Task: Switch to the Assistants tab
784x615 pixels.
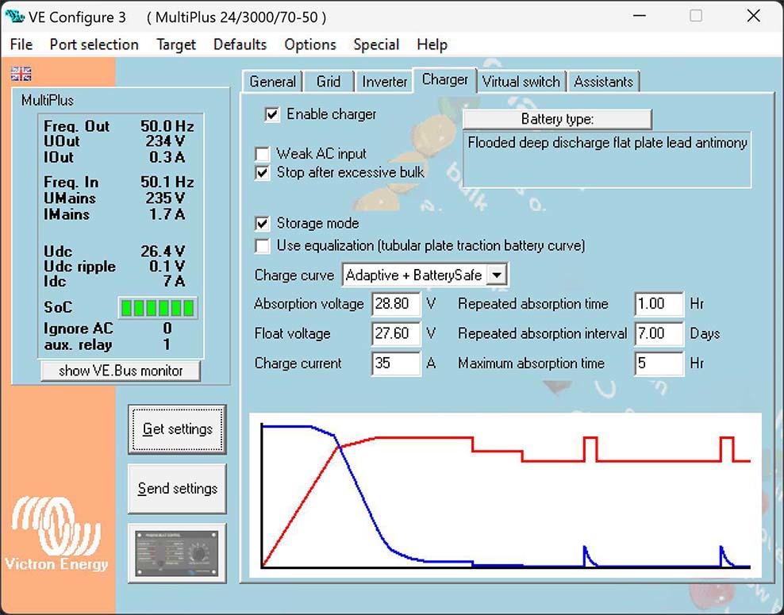Action: (x=603, y=82)
